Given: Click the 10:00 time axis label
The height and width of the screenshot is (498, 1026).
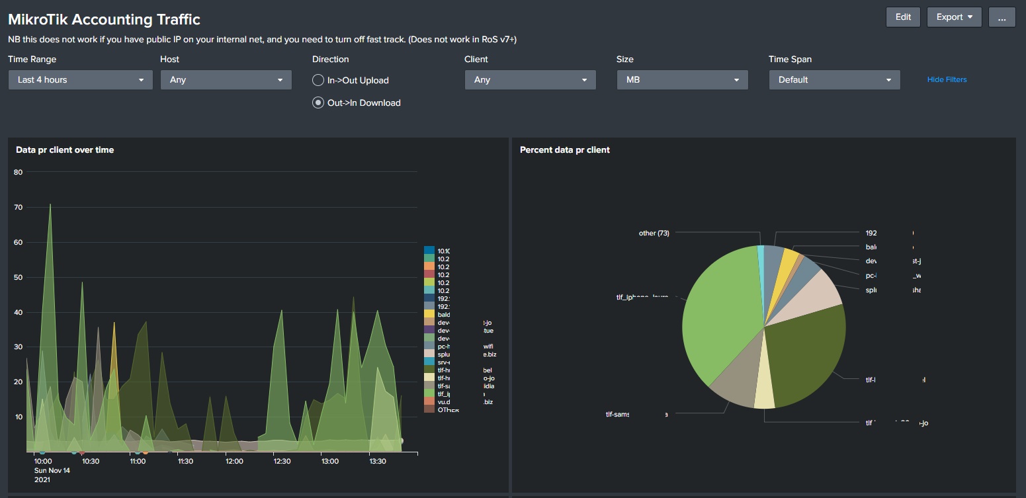Looking at the screenshot, I should (x=42, y=461).
